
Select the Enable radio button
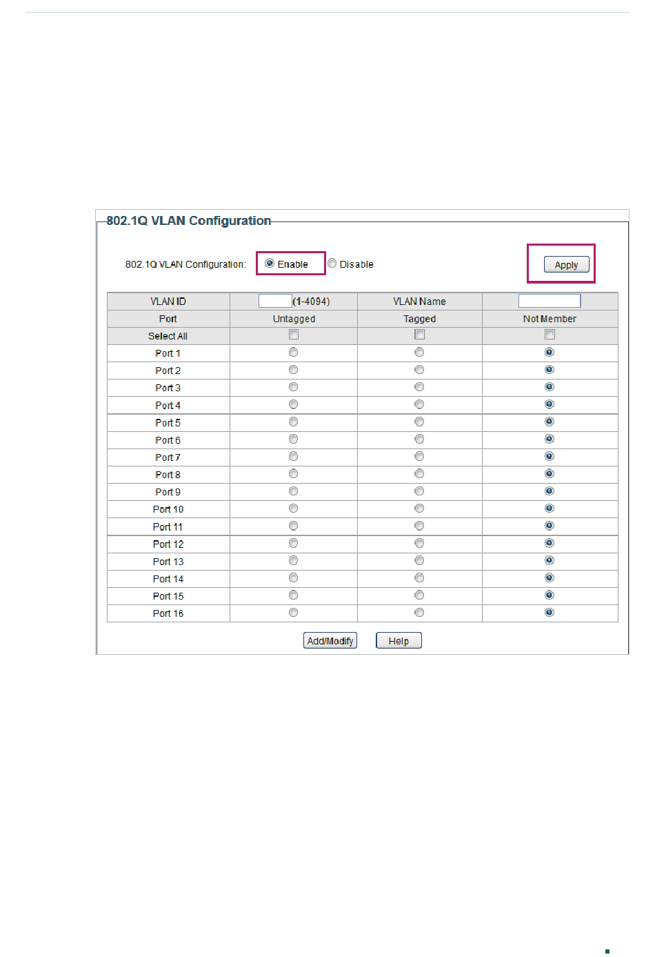tap(270, 263)
